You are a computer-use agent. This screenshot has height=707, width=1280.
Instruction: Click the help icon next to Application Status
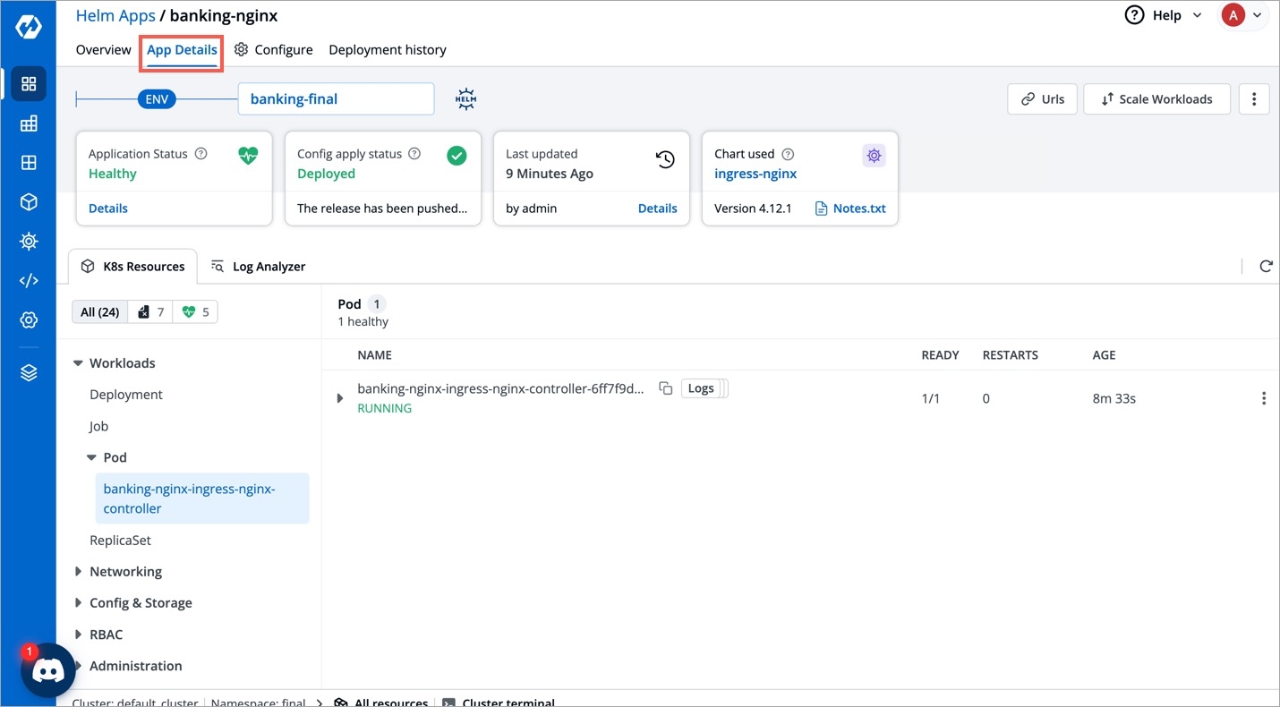[x=201, y=154]
